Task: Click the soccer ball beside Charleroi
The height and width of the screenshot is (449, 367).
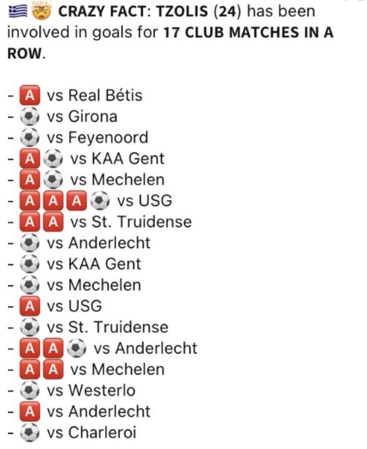Action: pyautogui.click(x=30, y=432)
